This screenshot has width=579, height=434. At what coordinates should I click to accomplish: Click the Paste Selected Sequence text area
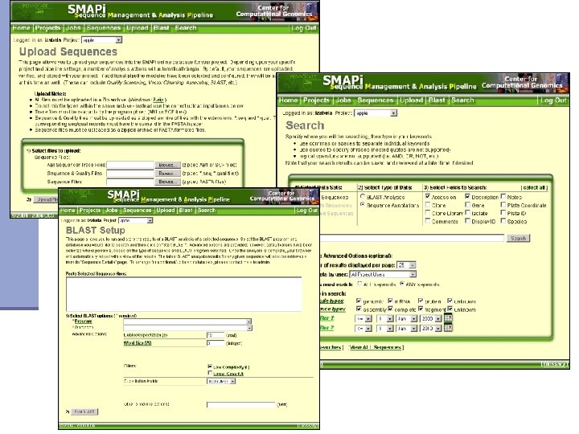pyautogui.click(x=183, y=294)
